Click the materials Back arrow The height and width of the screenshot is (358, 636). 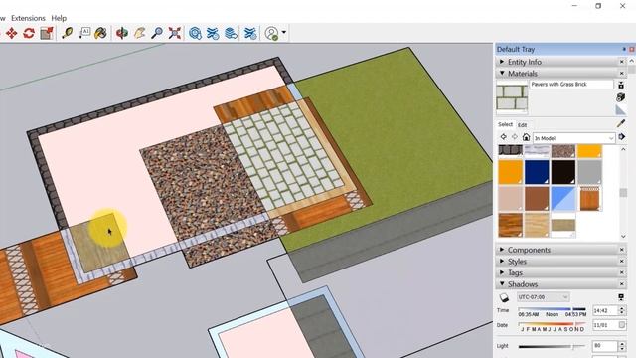[x=504, y=137]
